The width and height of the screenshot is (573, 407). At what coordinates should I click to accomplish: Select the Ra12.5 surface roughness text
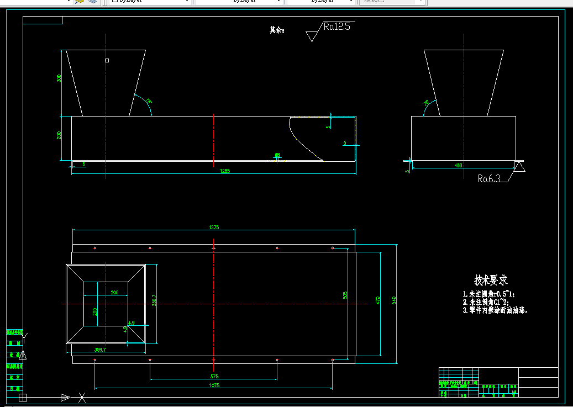point(337,27)
